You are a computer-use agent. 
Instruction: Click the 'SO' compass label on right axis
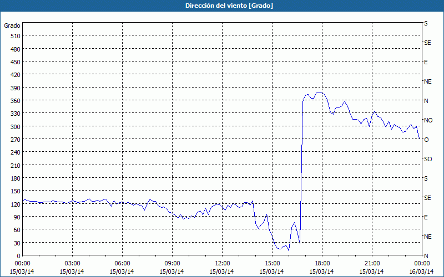pos(428,159)
